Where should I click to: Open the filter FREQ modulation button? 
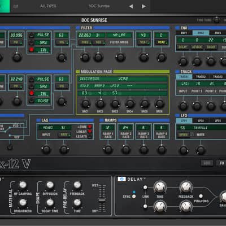[x=85, y=42]
